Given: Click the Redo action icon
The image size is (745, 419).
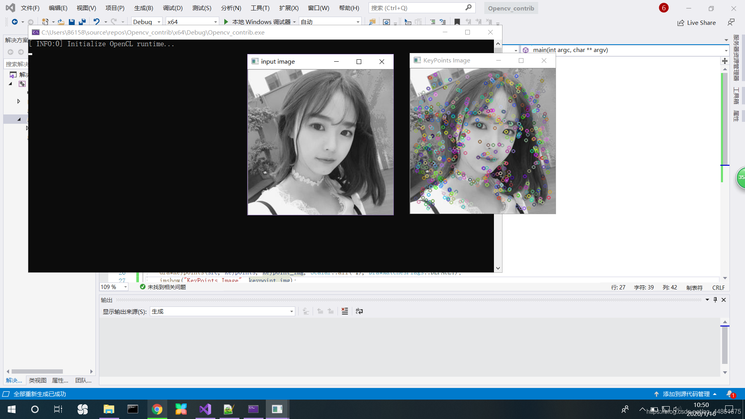Looking at the screenshot, I should point(114,21).
